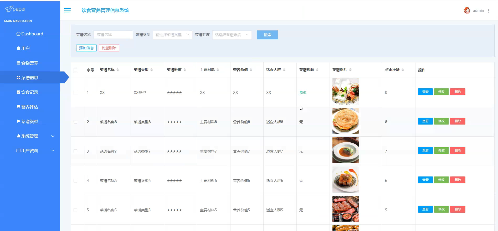Check the 菜谱名称8 row checkbox

[x=75, y=122]
